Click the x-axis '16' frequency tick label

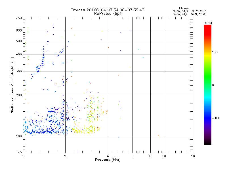tap(193, 156)
